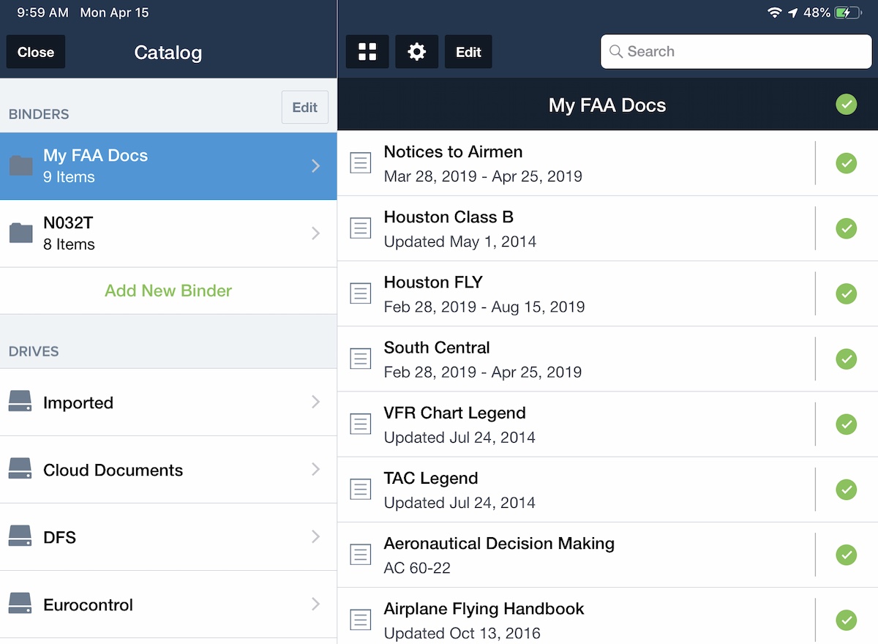
Task: Click the Notices to Airmen document icon
Action: click(x=360, y=163)
